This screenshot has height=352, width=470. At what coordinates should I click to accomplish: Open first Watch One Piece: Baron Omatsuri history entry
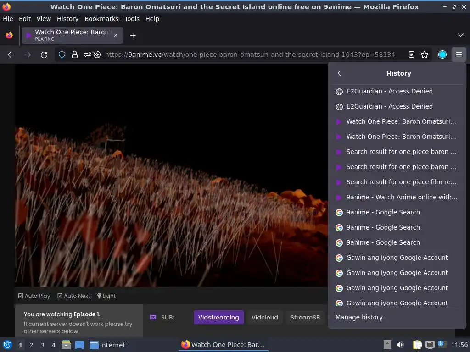pos(397,121)
